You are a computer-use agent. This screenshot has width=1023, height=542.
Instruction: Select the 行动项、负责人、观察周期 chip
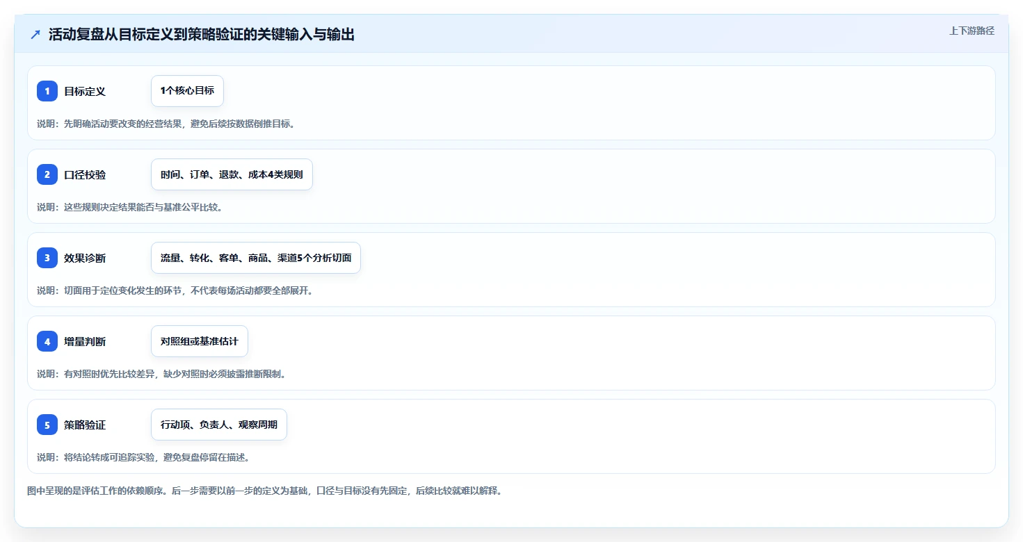point(219,425)
